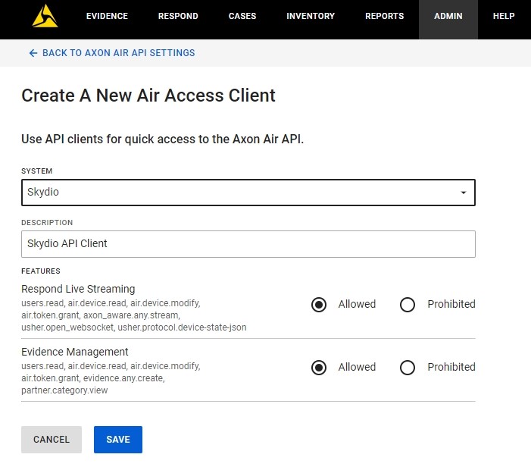Open the System dropdown showing Skydio
This screenshot has width=531, height=470.
click(248, 193)
